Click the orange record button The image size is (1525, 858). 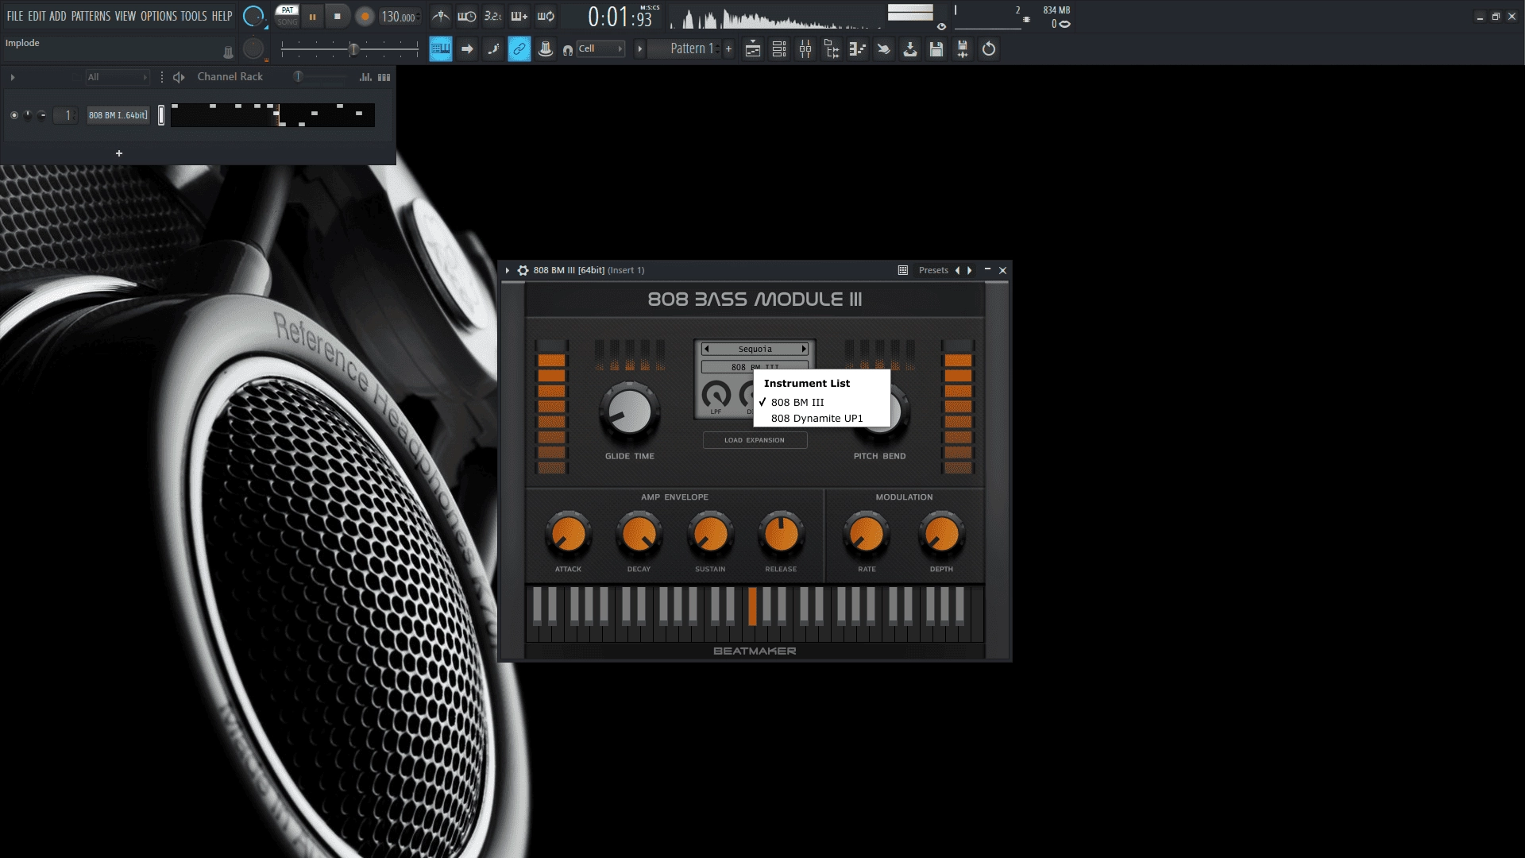coord(365,17)
